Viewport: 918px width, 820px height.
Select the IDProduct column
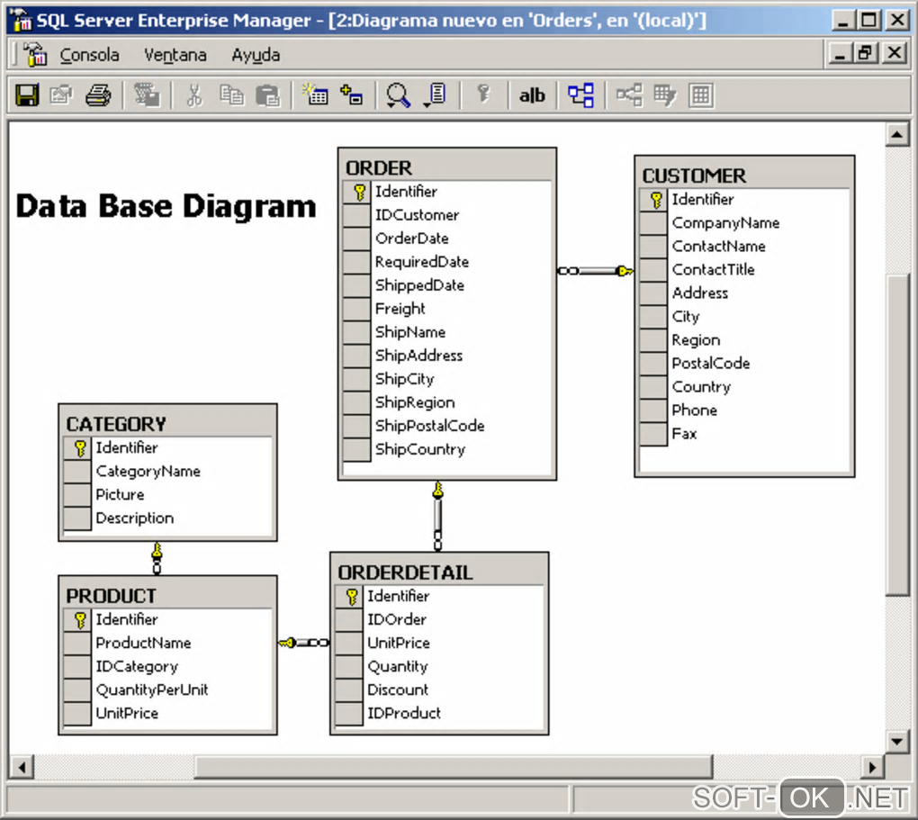[404, 714]
